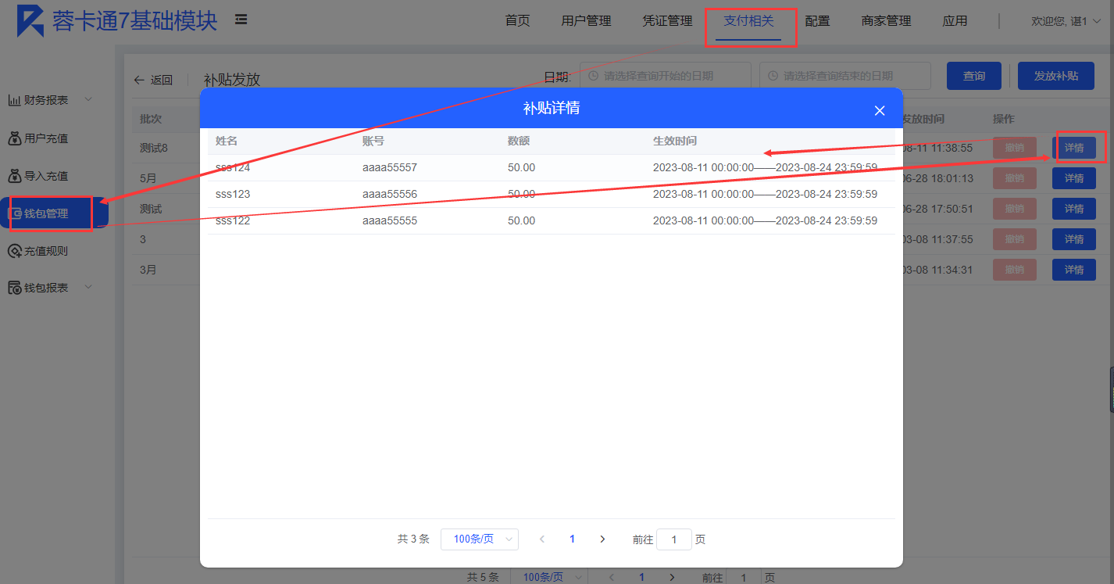This screenshot has width=1114, height=584.
Task: Click the query end date field
Action: click(x=844, y=76)
